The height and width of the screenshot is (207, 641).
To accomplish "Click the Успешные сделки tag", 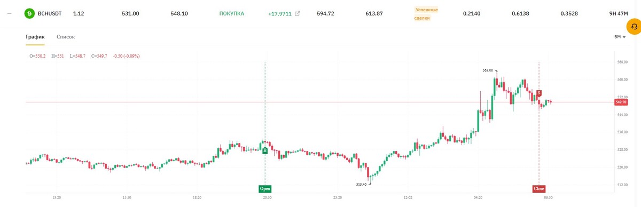I will coord(426,14).
